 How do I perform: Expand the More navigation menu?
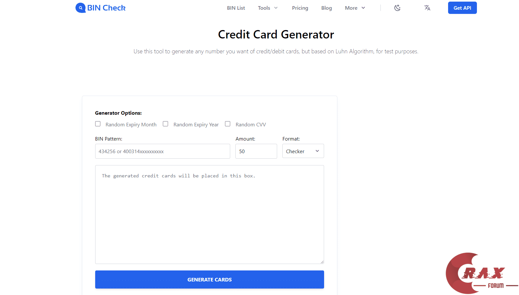coord(351,8)
